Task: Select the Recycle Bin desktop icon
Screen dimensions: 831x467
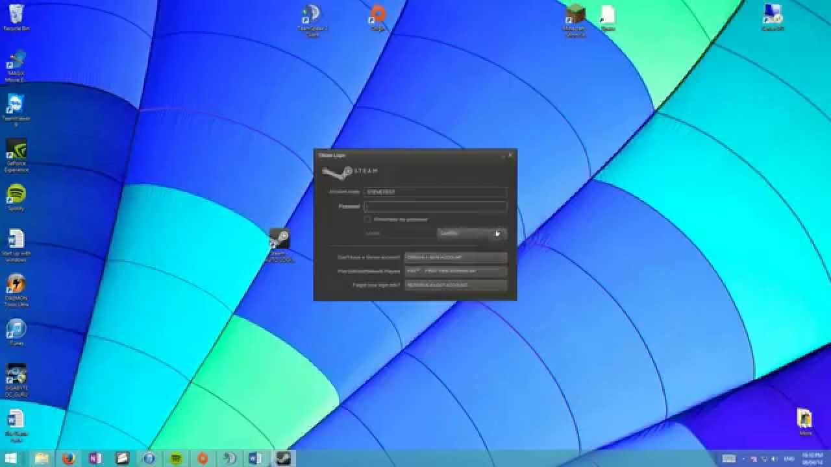Action: [x=16, y=18]
